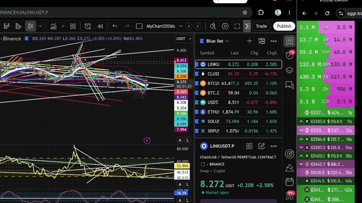Open site info icon in aggr.trade address bar

pyautogui.click(x=341, y=13)
